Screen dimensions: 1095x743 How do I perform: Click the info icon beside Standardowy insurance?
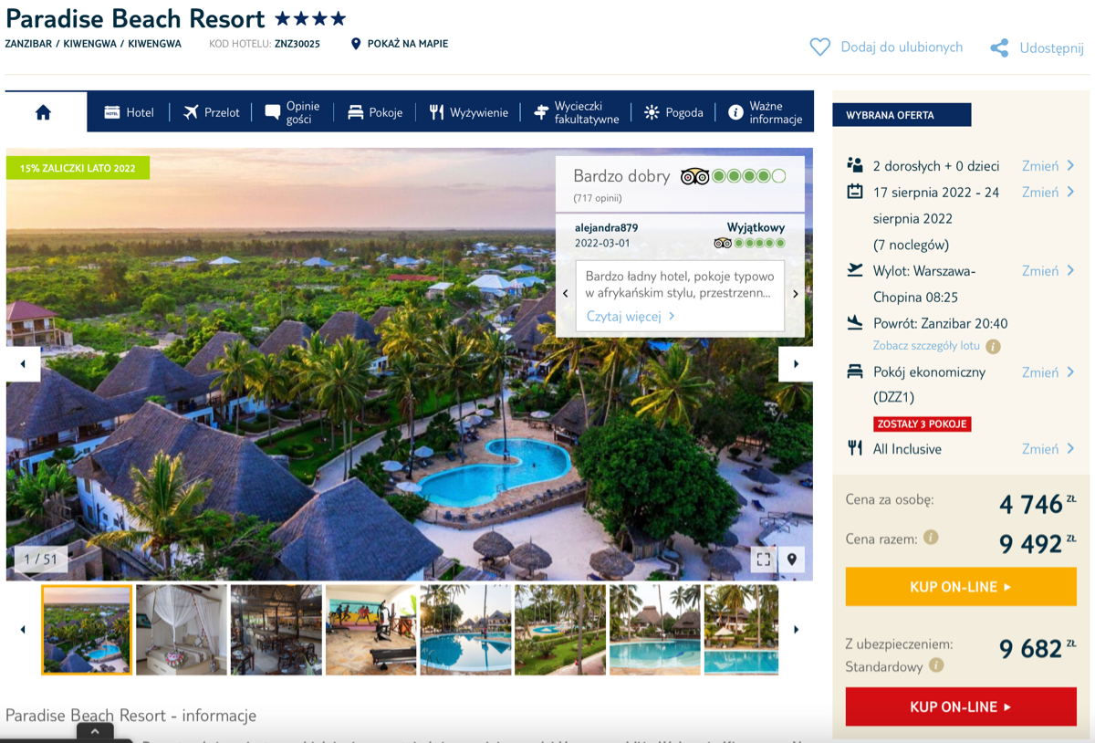[x=936, y=666]
